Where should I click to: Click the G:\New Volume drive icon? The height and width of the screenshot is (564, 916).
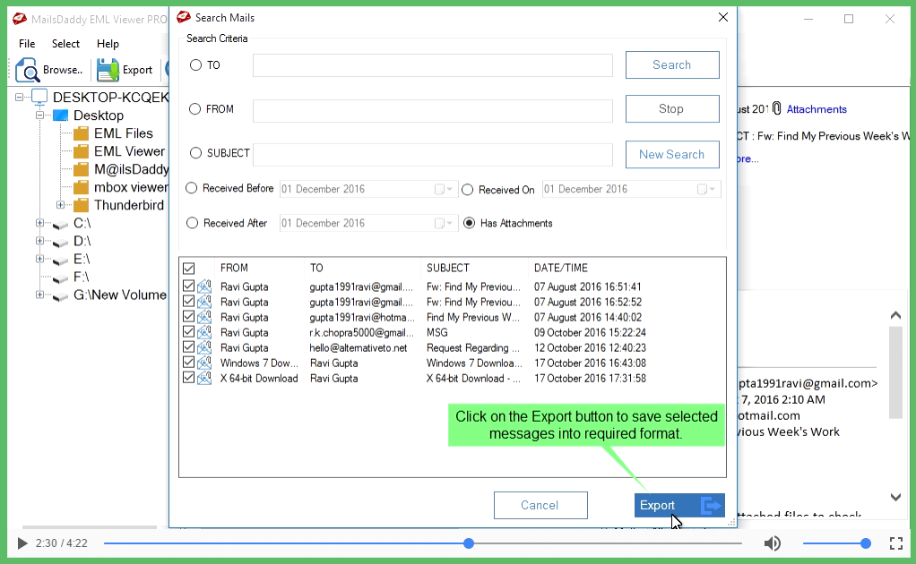60,297
